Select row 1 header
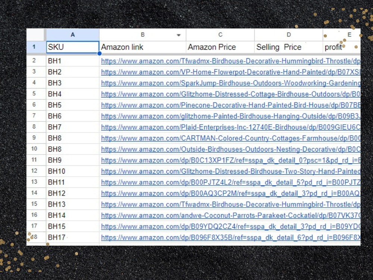Viewport: 373px width, 280px height. tap(36, 47)
